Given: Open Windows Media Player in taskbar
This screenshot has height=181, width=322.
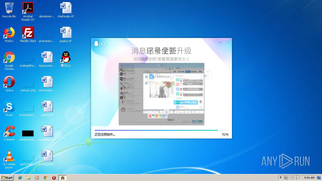Looking at the screenshot, I should click(37, 178).
